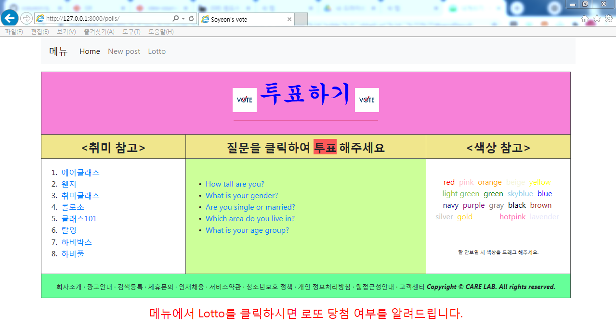Screen dimensions: 616x327
Task: Click the back navigation arrow
Action: click(x=9, y=18)
